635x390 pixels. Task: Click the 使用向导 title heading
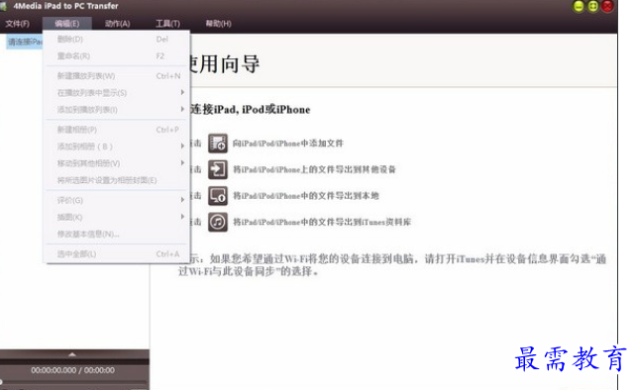pos(224,64)
